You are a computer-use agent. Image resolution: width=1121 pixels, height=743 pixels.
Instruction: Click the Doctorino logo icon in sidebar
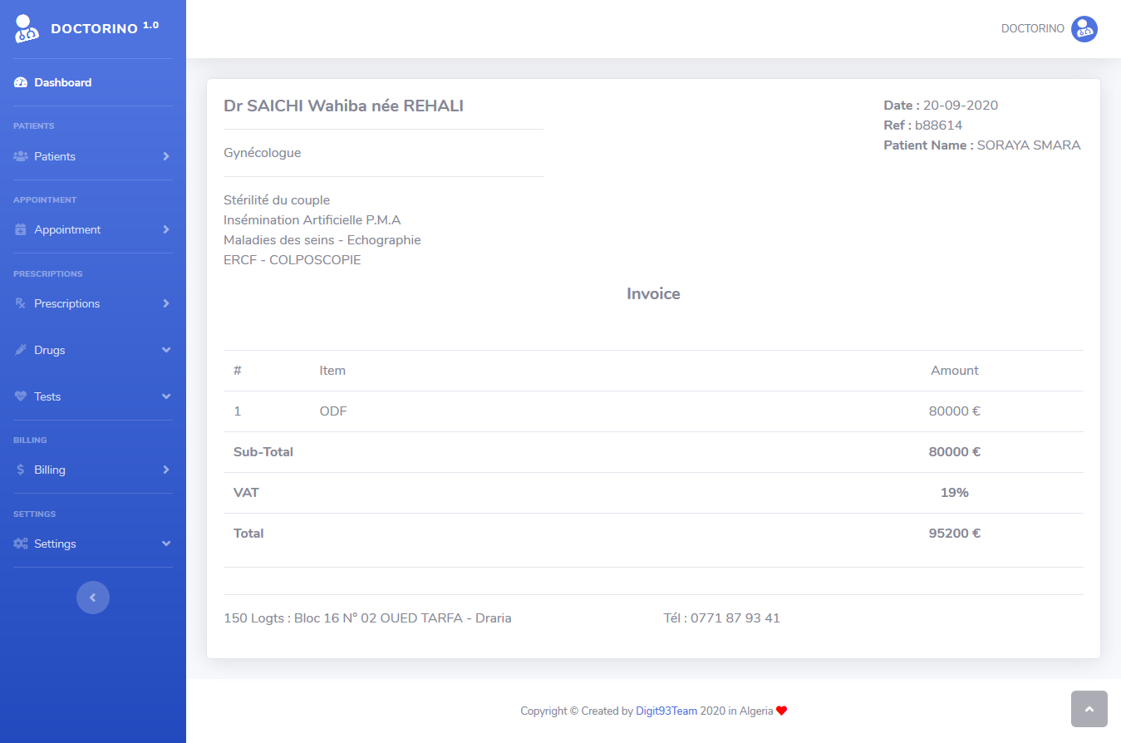click(26, 29)
